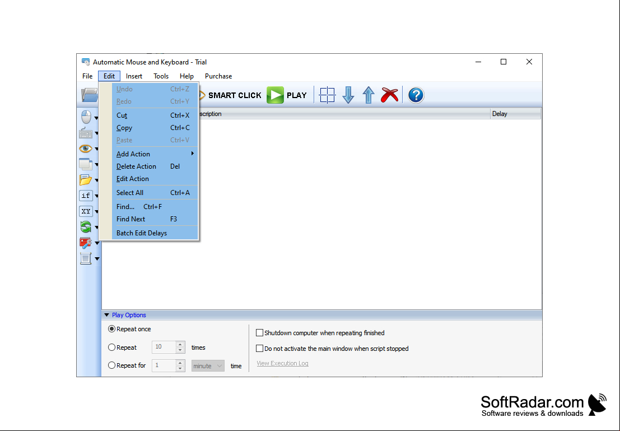620x431 pixels.
Task: Open the Tools menu
Action: [x=161, y=76]
